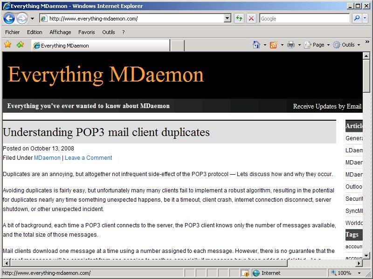373x279 pixels.
Task: Open the recent pages dropdown arrow
Action: coord(32,19)
